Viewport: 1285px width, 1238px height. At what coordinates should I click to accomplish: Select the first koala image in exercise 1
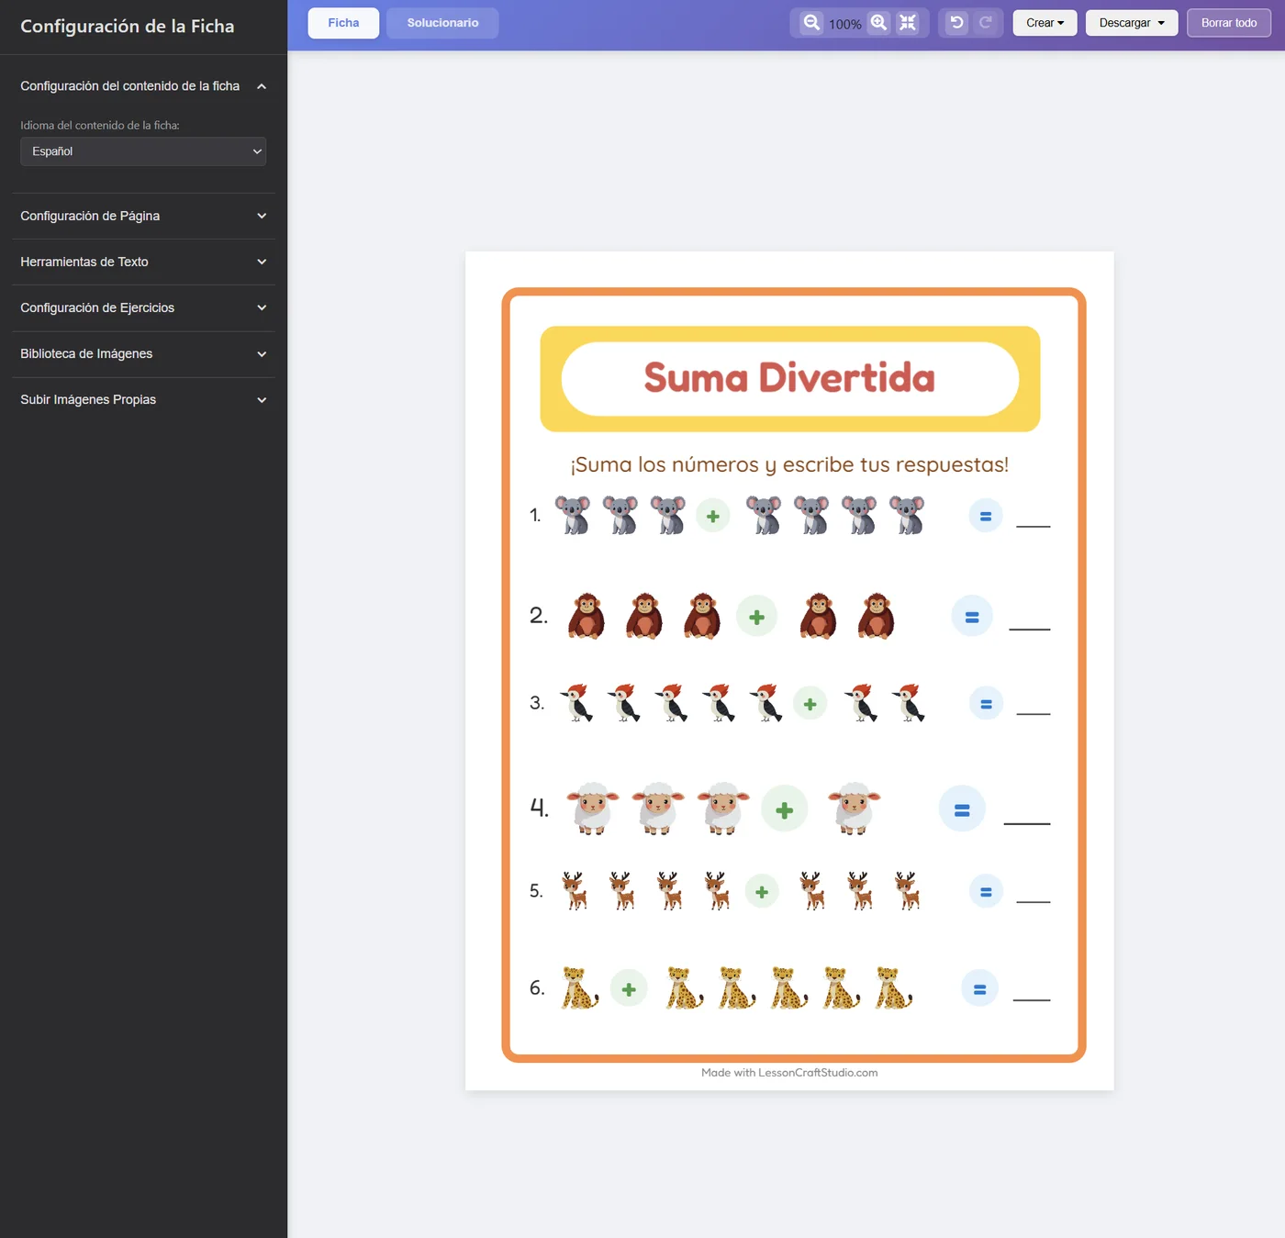point(573,515)
